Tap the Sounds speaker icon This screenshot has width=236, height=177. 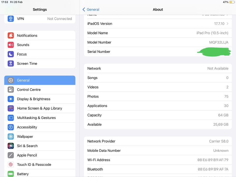tap(11, 45)
